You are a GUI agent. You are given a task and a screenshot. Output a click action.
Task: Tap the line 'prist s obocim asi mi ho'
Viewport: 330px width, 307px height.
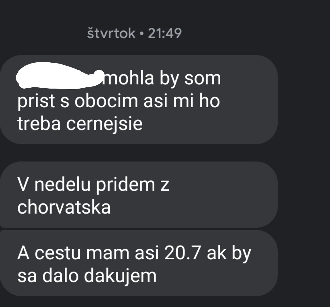pos(119,101)
